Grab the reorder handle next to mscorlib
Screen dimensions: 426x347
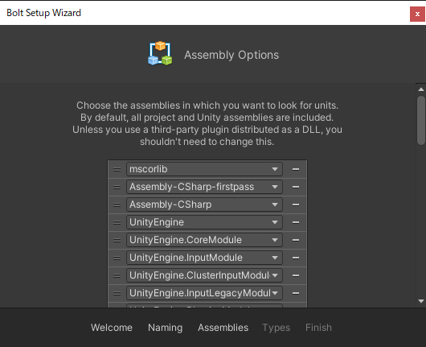pos(117,170)
